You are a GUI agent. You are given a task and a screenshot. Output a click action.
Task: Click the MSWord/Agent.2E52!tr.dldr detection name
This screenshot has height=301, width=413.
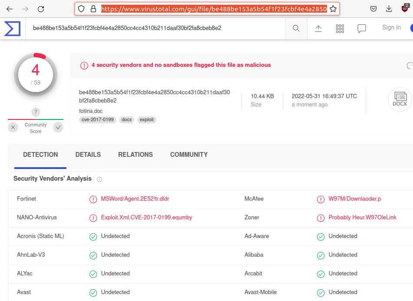tap(135, 199)
